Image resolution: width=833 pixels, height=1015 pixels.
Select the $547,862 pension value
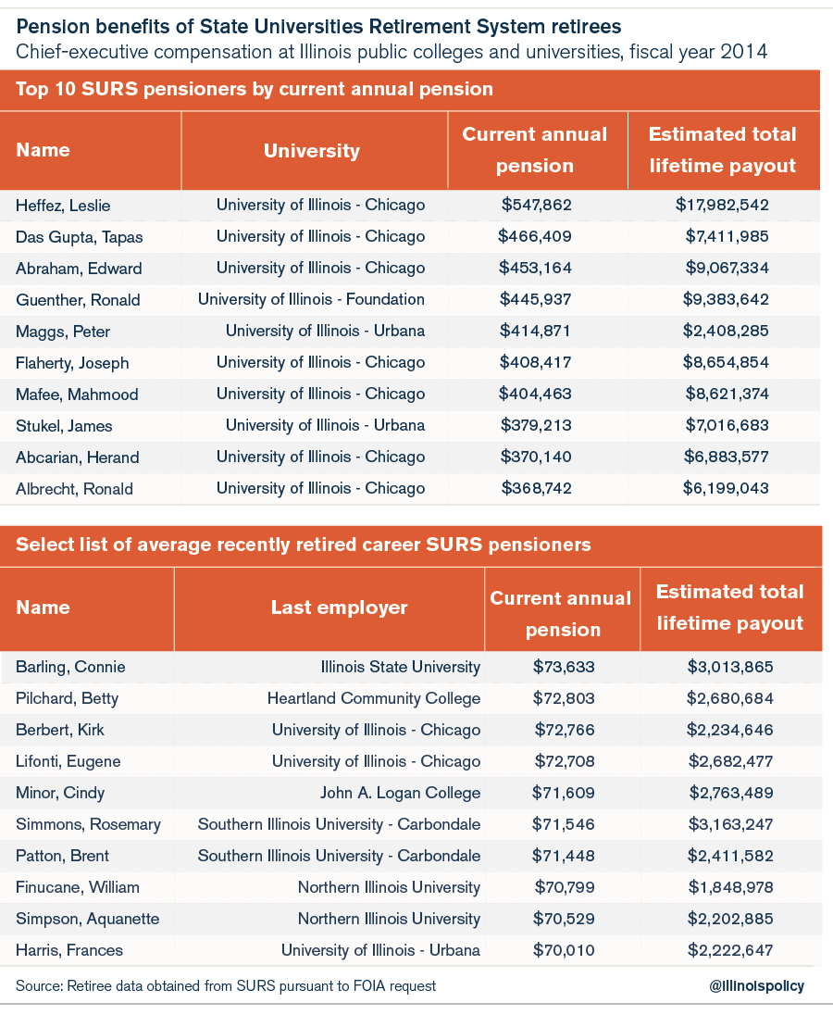pyautogui.click(x=536, y=205)
